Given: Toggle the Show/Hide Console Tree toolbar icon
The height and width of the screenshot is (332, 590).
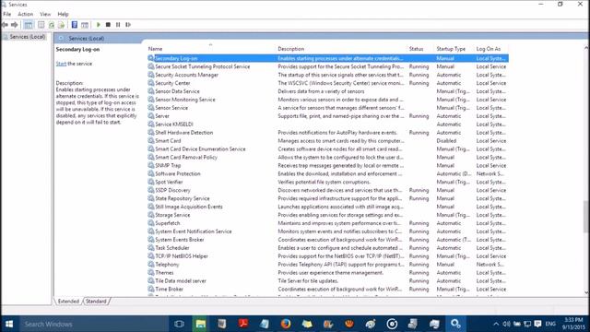Looking at the screenshot, I should 29,25.
